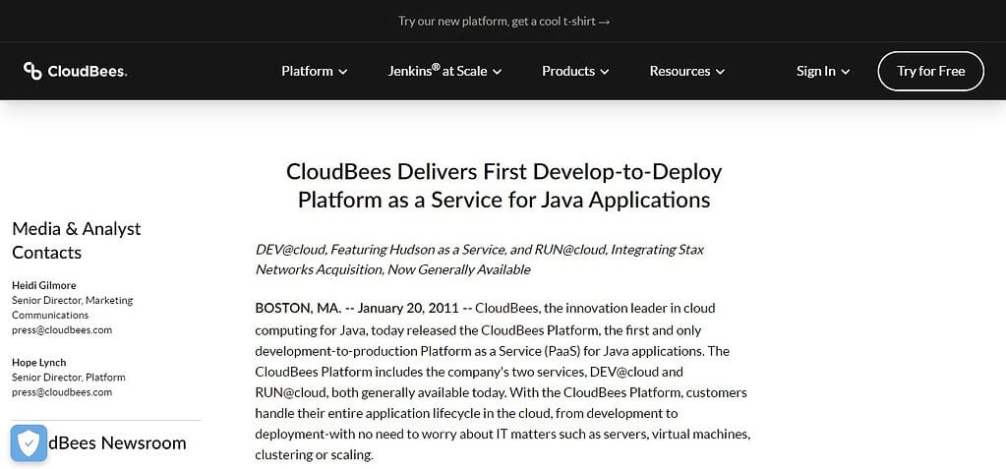Click the text 'clustering or scaling.'

[x=314, y=455]
